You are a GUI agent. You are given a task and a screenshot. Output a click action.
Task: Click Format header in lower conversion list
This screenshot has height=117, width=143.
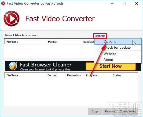pos(56,75)
